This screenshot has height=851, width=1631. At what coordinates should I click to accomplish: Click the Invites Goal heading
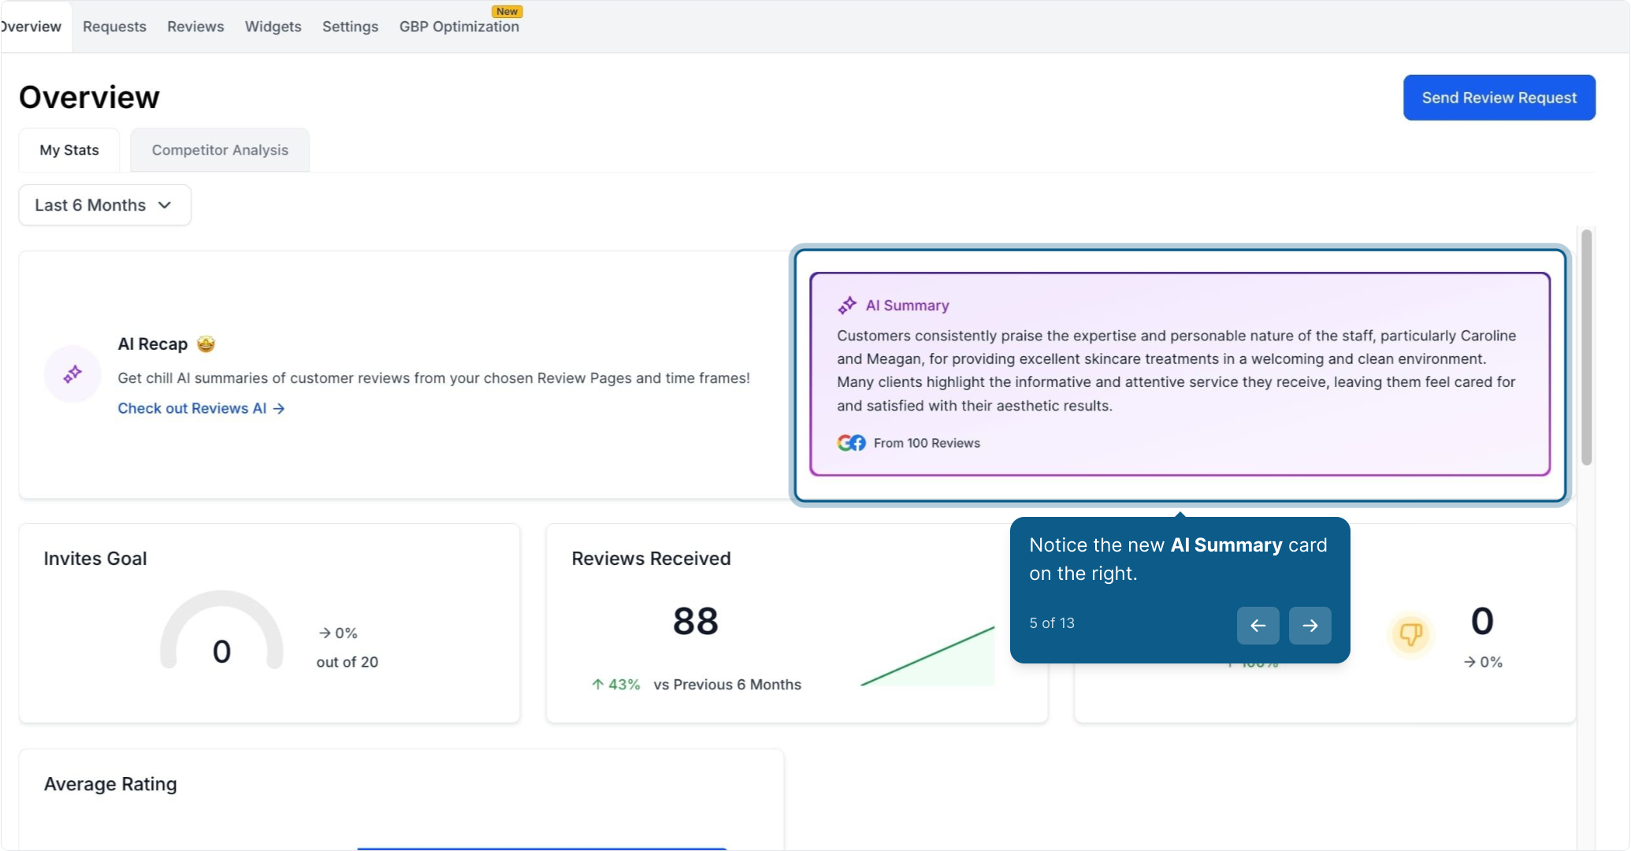pos(95,559)
